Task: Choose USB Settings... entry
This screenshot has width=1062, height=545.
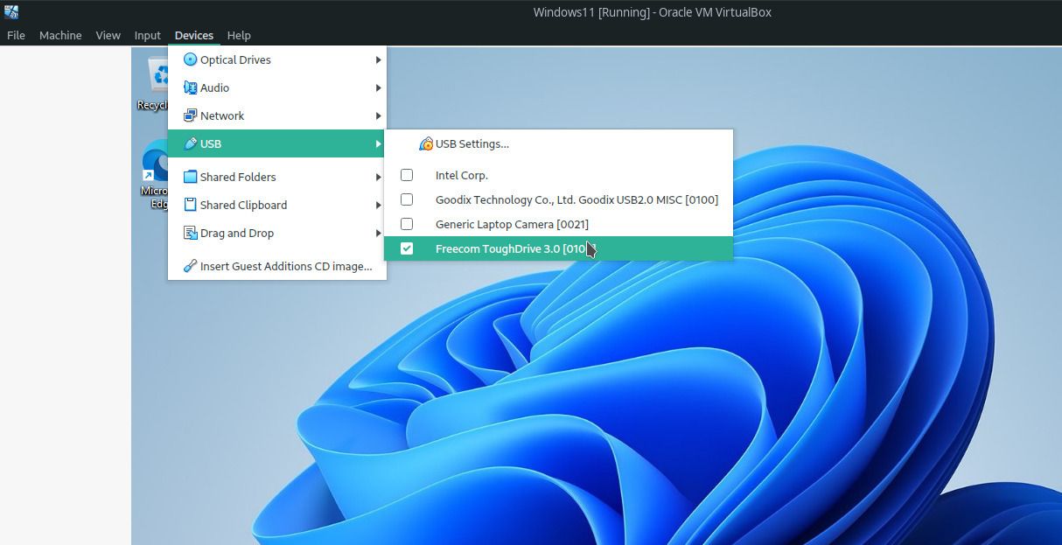Action: [558, 143]
